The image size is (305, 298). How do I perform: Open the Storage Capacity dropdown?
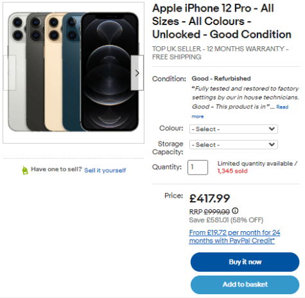pos(234,145)
